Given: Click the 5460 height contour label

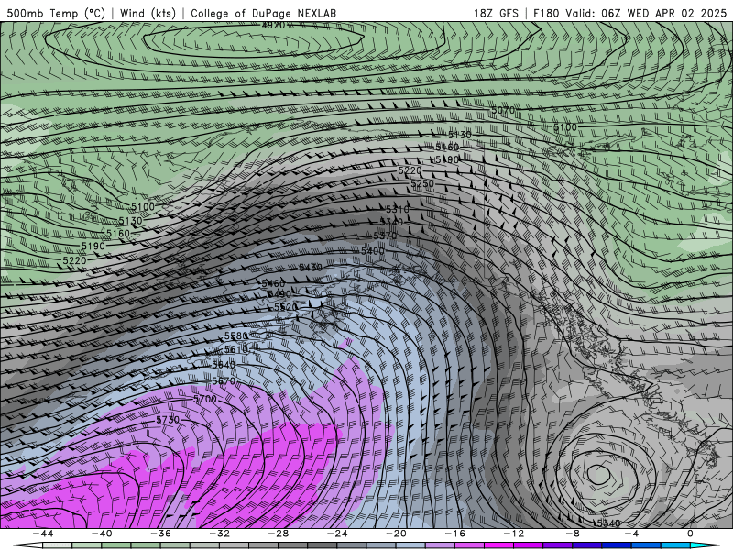Looking at the screenshot, I should tap(273, 283).
